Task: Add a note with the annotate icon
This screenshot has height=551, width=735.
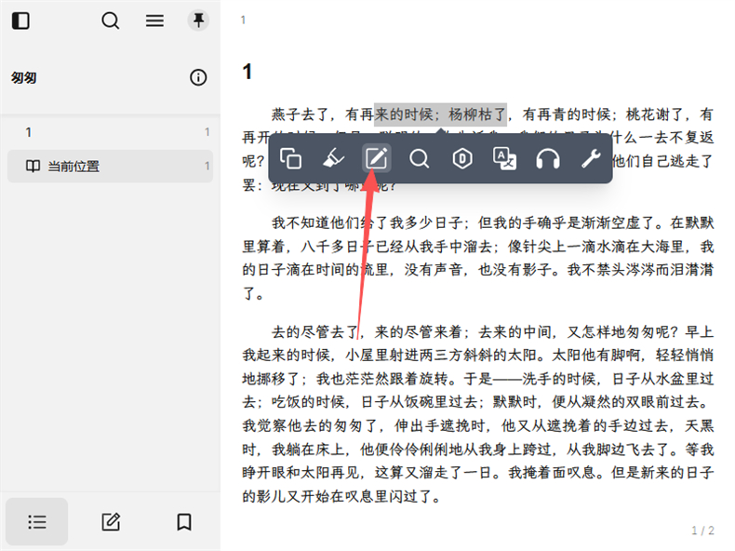Action: coord(377,158)
